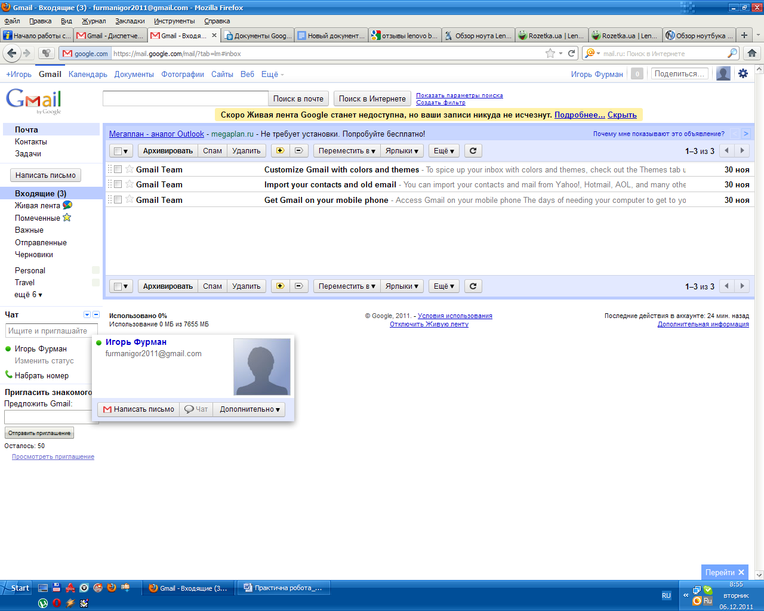Click the Firefox back navigation arrow
The image size is (764, 611).
11,53
